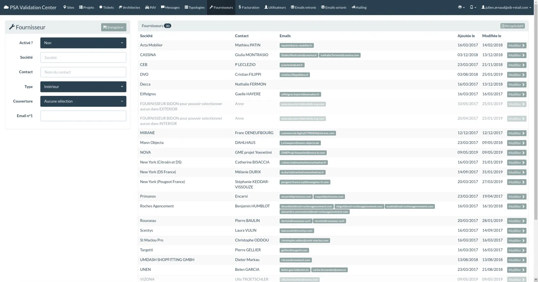Viewport: 538px width, 282px height.
Task: Open the eye icon menu in navbar
Action: tap(461, 7)
